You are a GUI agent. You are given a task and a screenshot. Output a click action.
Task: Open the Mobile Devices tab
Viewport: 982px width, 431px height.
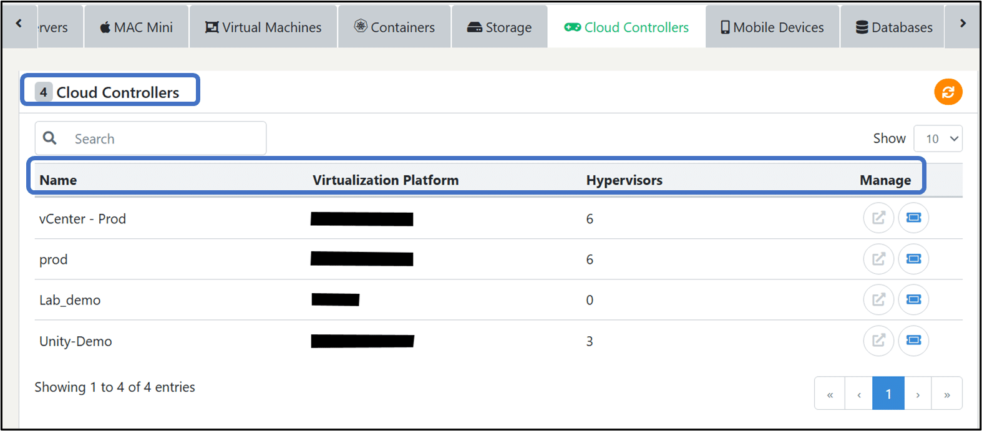coord(772,27)
